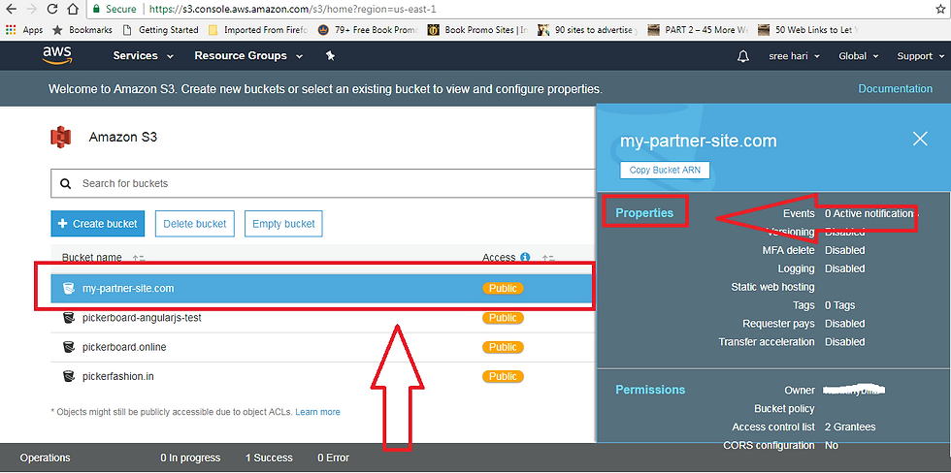951x473 pixels.
Task: Click the Delete bucket button
Action: pos(195,224)
